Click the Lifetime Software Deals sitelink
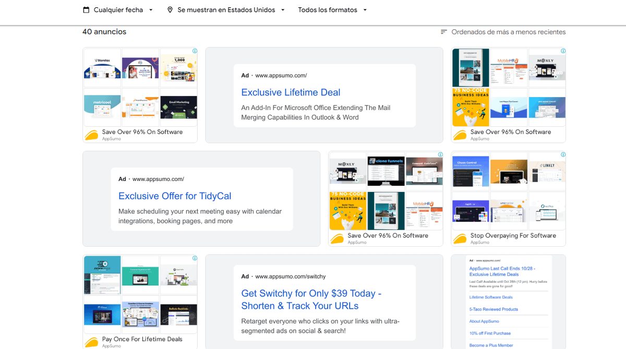Screen dimensions: 626x349 490,297
